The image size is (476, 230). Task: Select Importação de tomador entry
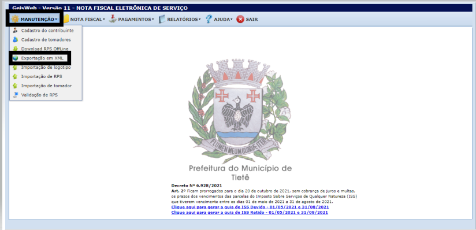tap(46, 86)
